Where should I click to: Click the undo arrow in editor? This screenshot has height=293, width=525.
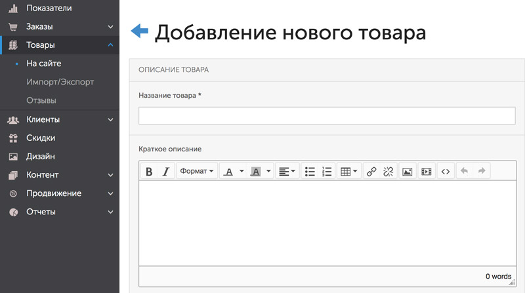click(465, 171)
